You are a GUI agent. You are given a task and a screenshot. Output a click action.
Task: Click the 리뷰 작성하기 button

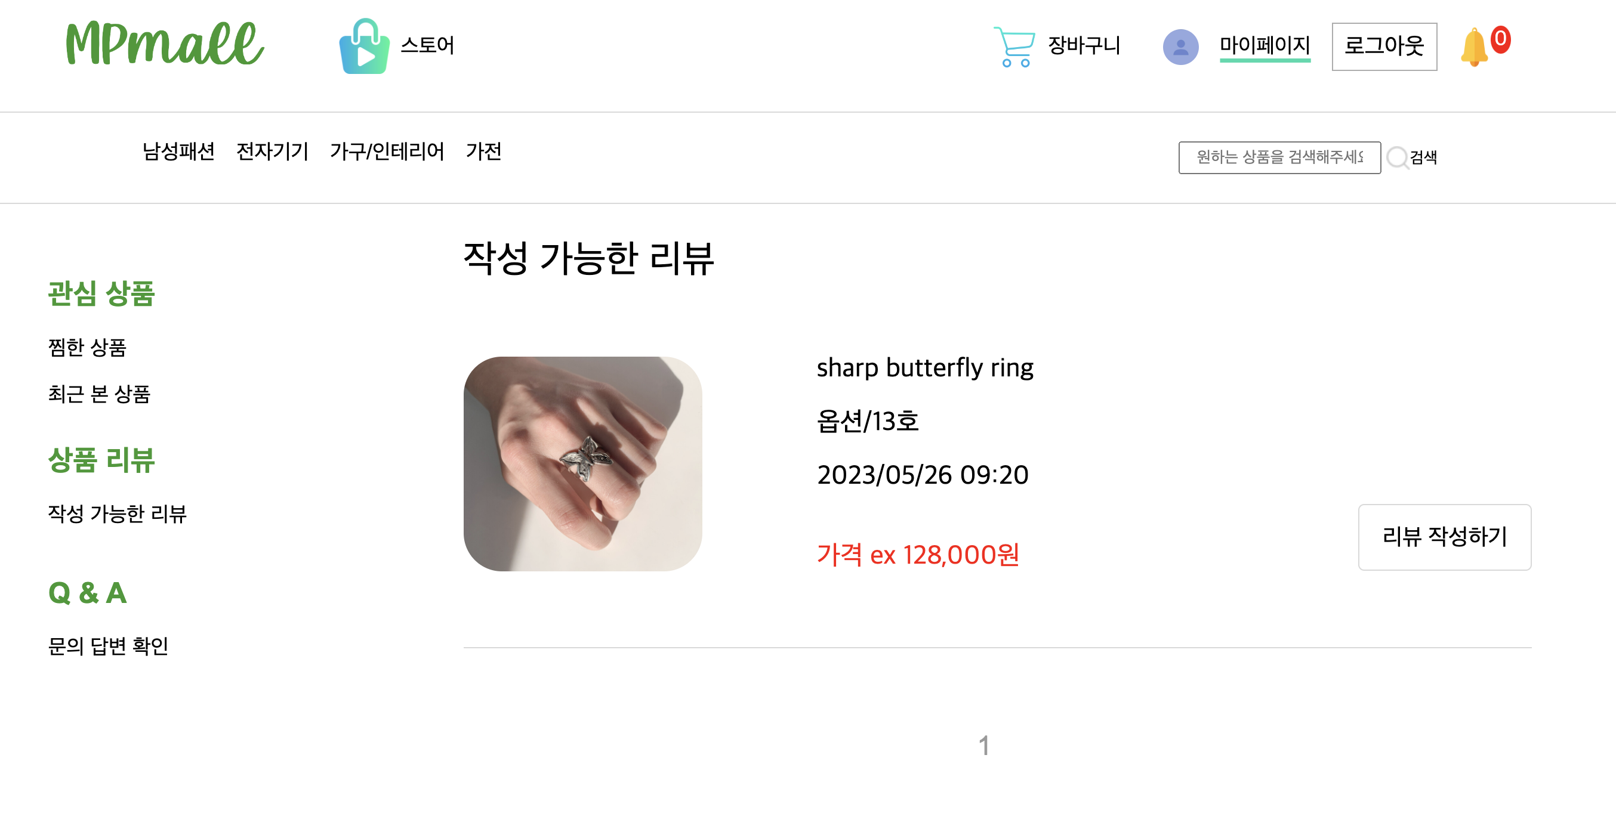1445,537
